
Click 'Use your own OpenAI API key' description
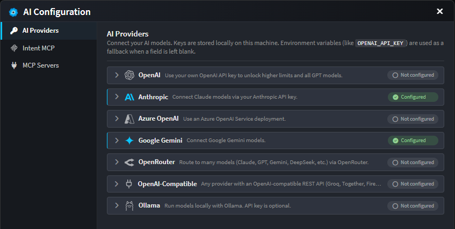tap(254, 76)
